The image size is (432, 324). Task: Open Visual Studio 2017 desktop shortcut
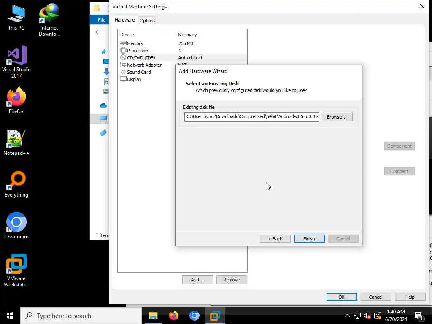coord(16,62)
